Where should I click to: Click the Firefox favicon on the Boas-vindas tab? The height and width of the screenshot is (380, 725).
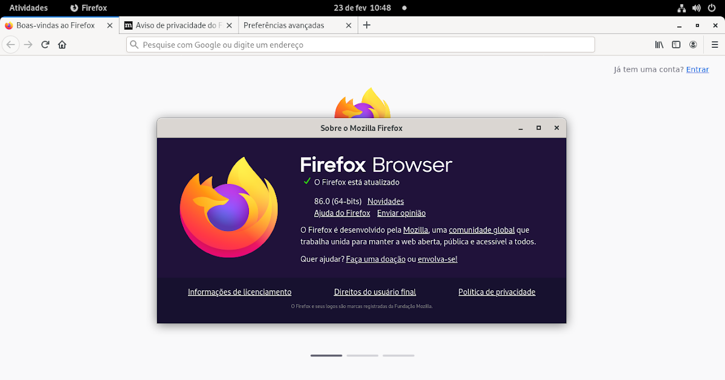point(8,25)
